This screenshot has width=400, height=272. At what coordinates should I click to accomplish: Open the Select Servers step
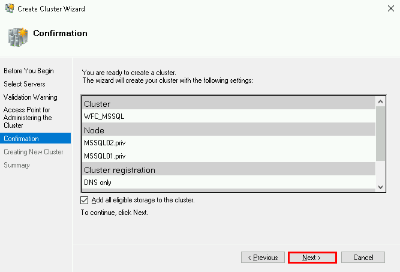(x=24, y=84)
